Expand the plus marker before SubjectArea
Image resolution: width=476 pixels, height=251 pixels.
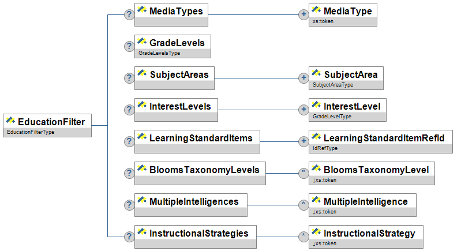[x=303, y=78]
